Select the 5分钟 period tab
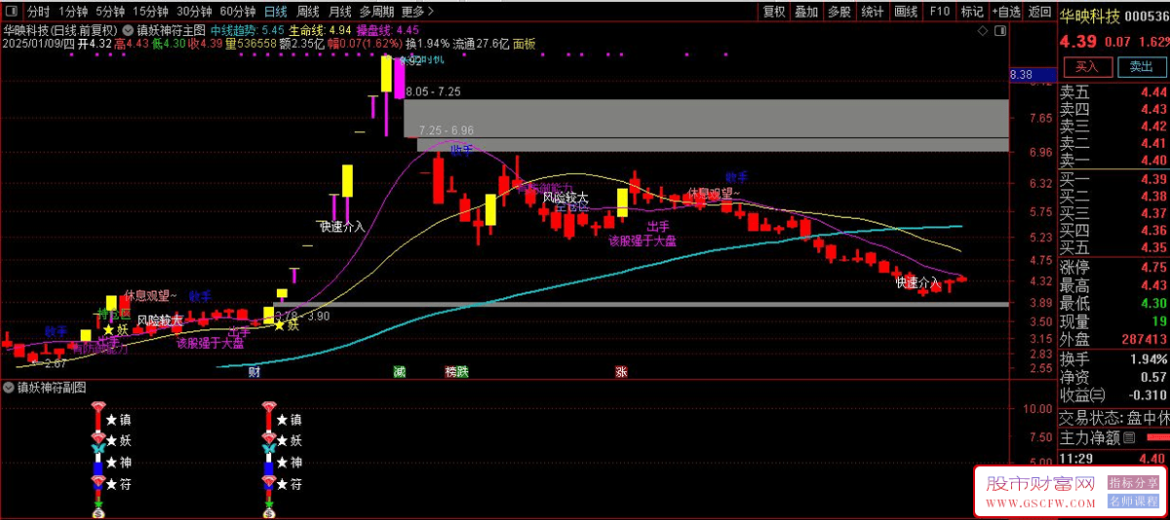 (110, 12)
